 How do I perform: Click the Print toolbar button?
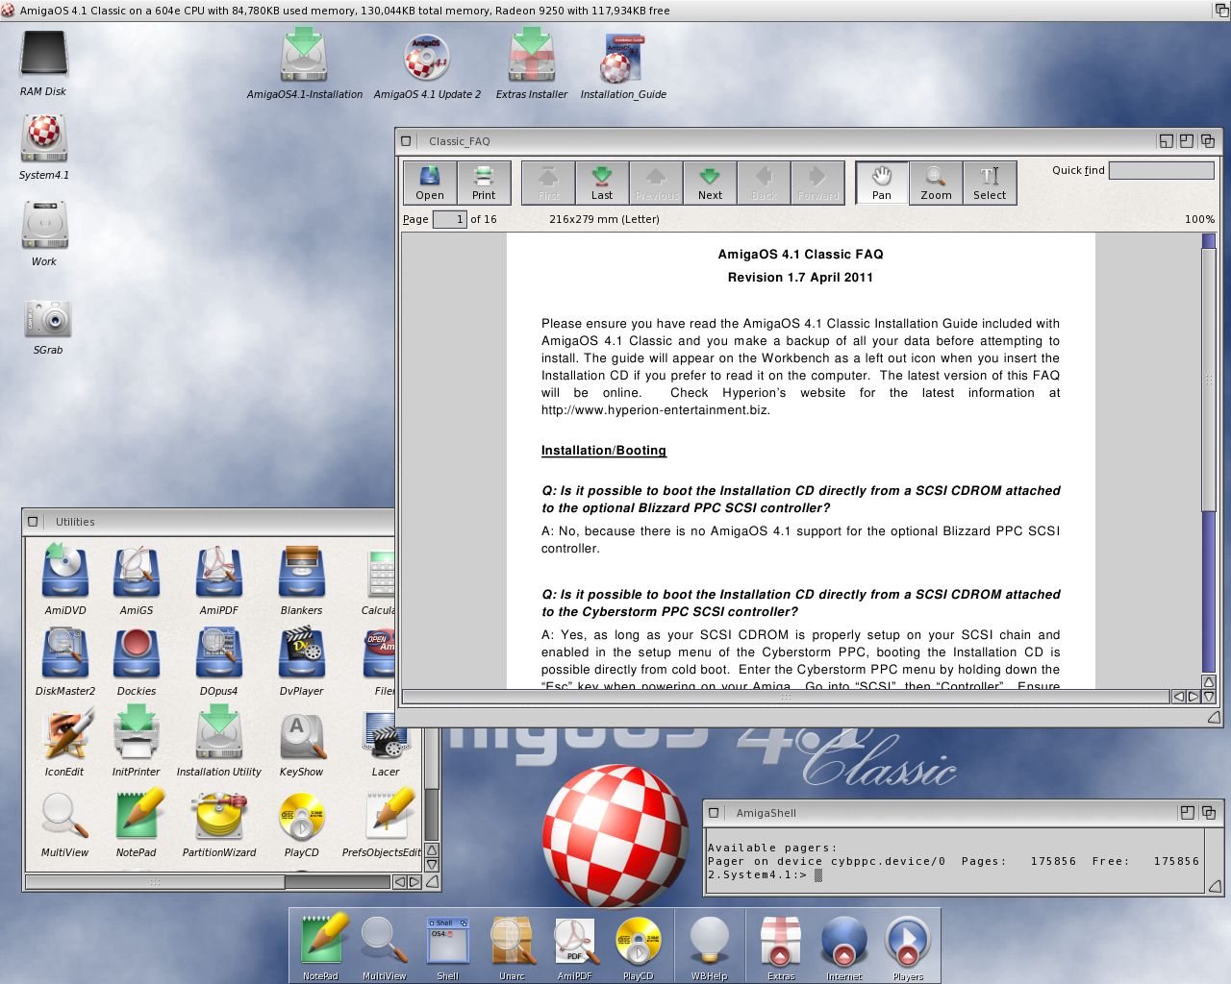(x=484, y=182)
